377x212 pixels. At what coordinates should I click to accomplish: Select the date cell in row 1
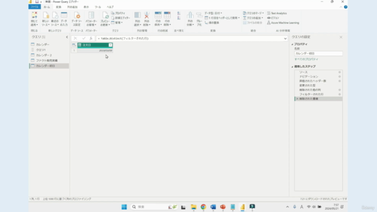[95, 51]
